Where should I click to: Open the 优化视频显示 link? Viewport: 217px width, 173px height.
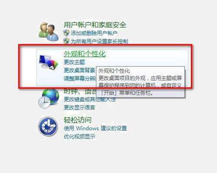click(79, 136)
